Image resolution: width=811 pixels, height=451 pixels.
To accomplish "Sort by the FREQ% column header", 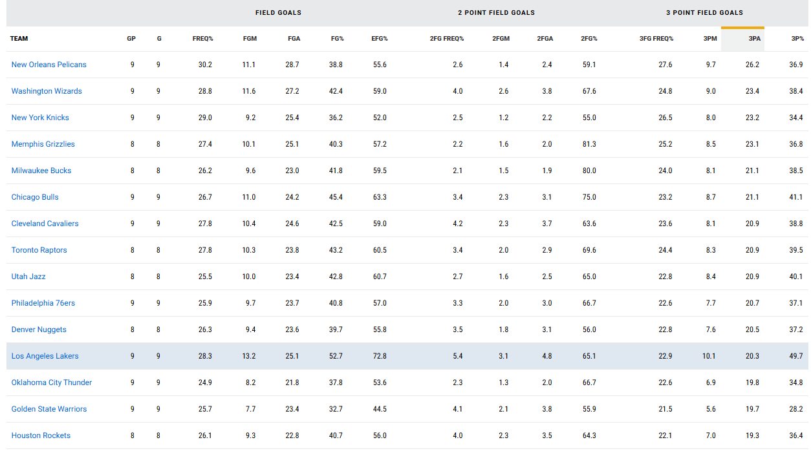I will [203, 39].
